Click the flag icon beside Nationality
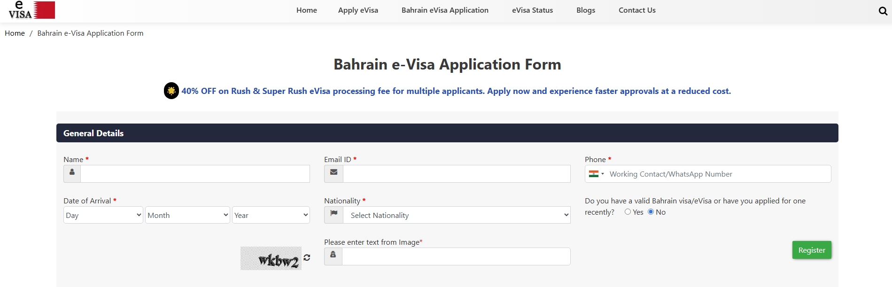This screenshot has width=892, height=287. click(334, 214)
